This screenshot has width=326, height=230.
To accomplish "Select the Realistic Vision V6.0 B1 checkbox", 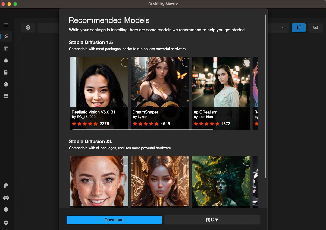I will coord(125,62).
